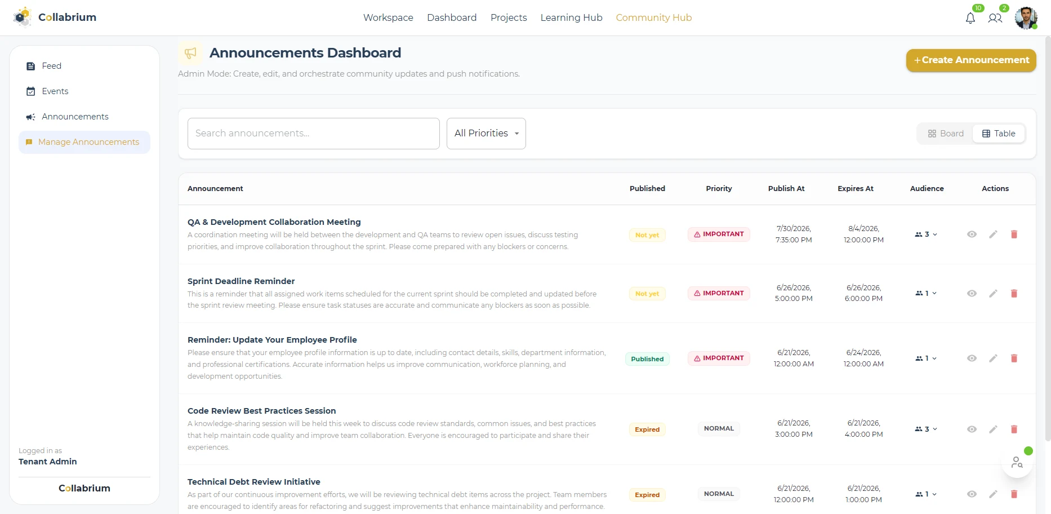View the Code Review Best Practices eye icon
The image size is (1051, 514).
point(972,429)
